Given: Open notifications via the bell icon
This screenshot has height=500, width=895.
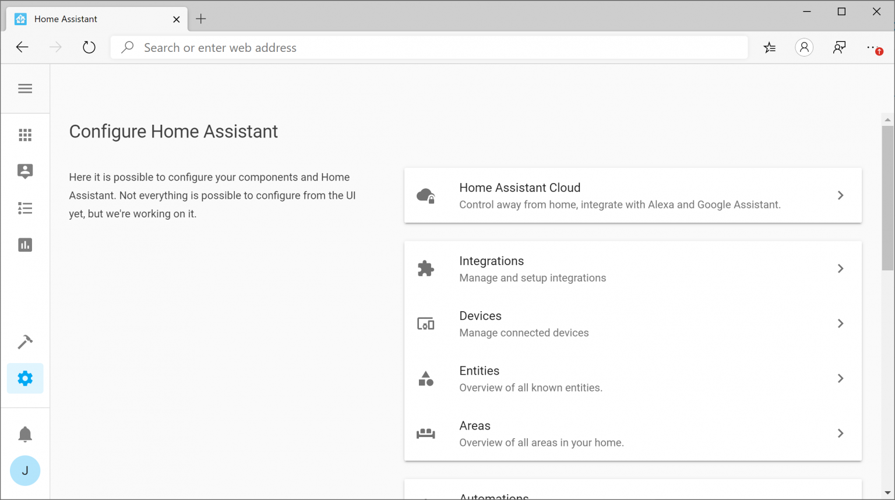Looking at the screenshot, I should [x=24, y=434].
